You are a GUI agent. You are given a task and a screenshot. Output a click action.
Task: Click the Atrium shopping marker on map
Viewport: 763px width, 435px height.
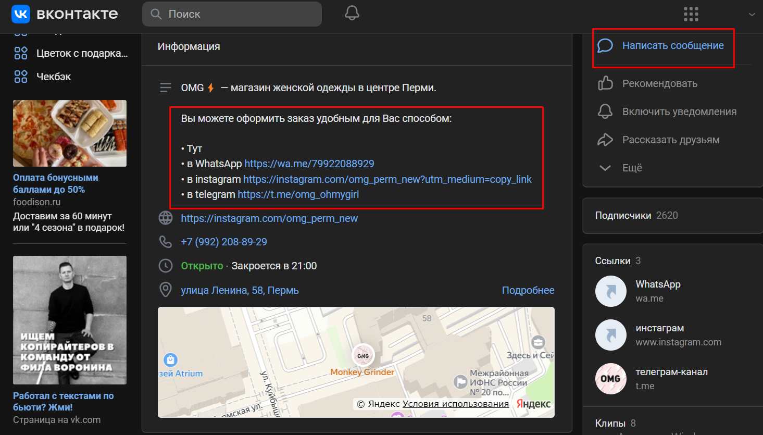pyautogui.click(x=170, y=359)
